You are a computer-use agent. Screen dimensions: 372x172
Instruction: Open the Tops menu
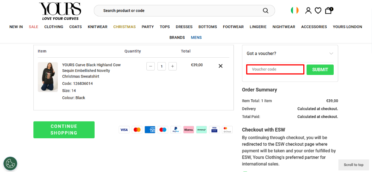(165, 27)
